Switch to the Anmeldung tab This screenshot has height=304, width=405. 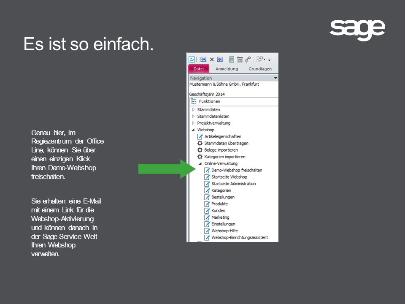pyautogui.click(x=227, y=69)
